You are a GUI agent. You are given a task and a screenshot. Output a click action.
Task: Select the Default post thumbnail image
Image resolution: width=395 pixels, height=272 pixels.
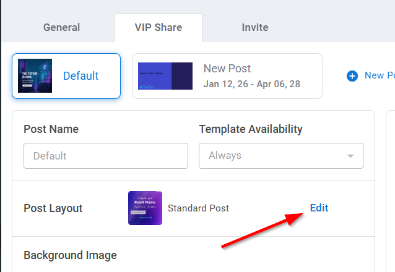click(35, 76)
